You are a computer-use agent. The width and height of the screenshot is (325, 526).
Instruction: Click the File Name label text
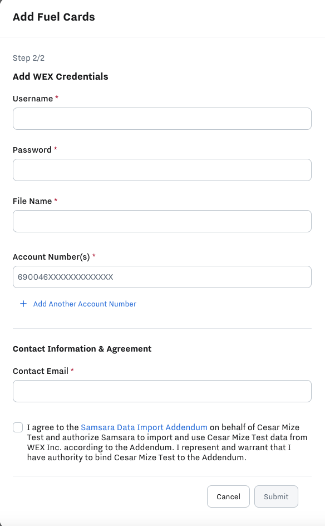click(32, 201)
